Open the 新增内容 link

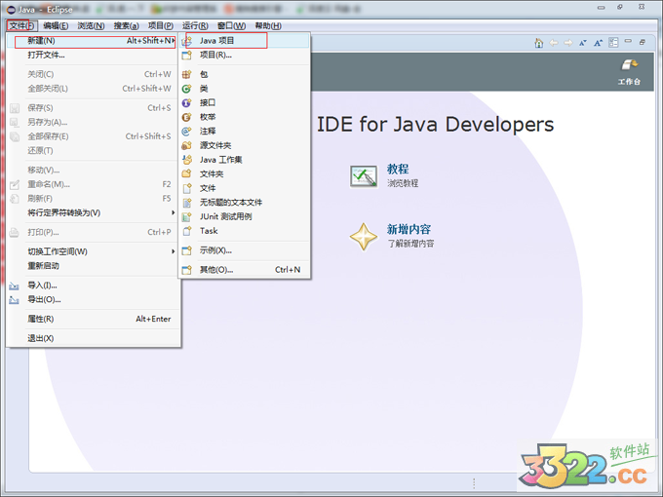click(409, 229)
